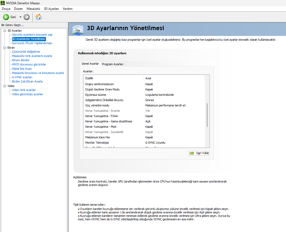Collapse the Ekran tree node

tap(5, 48)
